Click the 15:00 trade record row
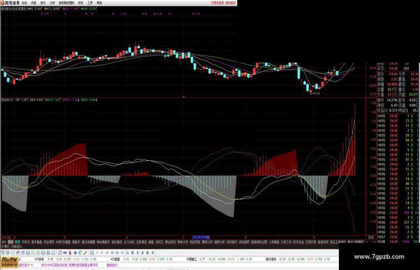 (x=398, y=242)
